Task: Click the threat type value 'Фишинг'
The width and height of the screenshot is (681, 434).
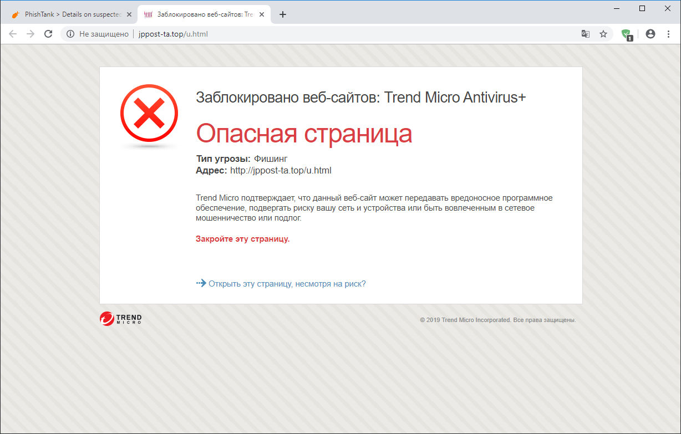Action: [x=271, y=159]
